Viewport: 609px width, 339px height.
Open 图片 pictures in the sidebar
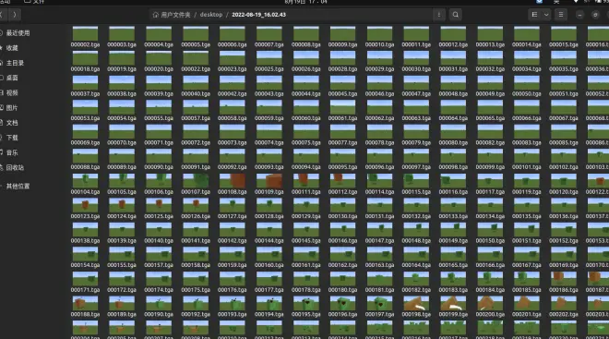(12, 108)
